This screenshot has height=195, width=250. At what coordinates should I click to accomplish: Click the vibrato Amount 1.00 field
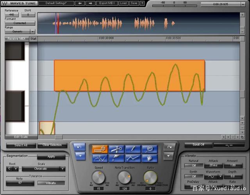pyautogui.click(x=233, y=165)
